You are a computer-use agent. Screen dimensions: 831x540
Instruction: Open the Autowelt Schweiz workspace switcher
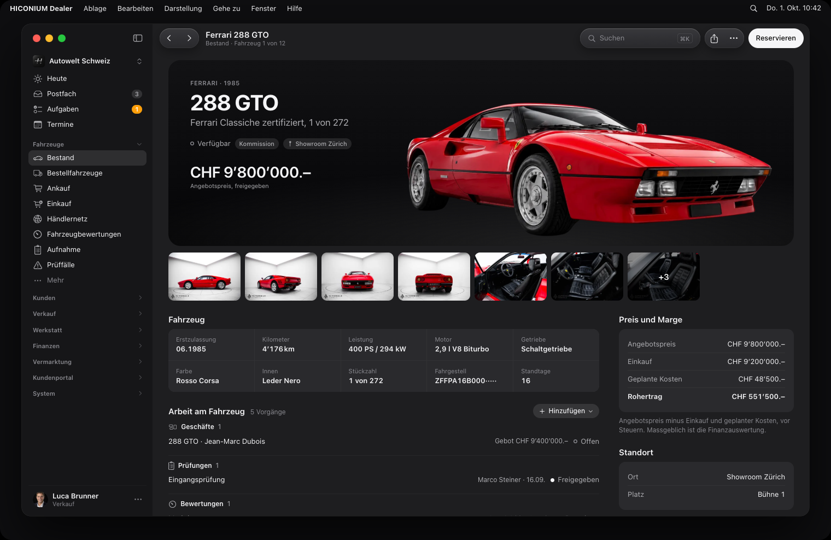coord(87,61)
